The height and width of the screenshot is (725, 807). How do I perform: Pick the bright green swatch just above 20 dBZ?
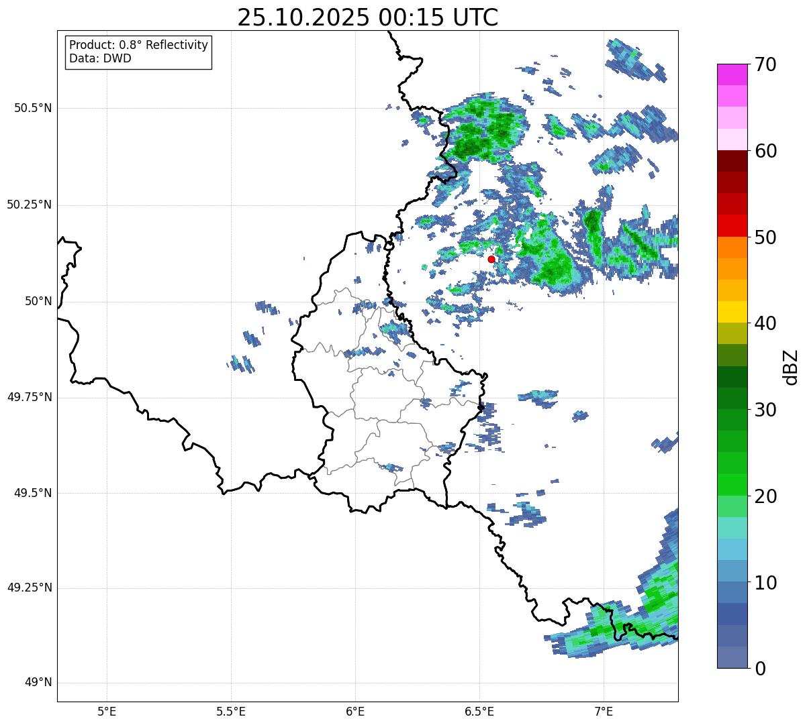click(x=732, y=485)
